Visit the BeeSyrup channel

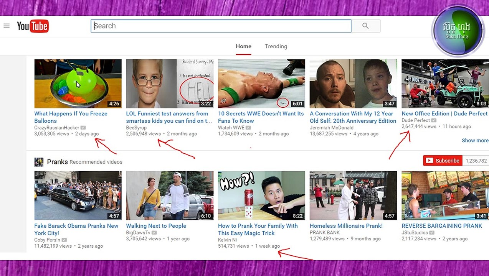[136, 128]
